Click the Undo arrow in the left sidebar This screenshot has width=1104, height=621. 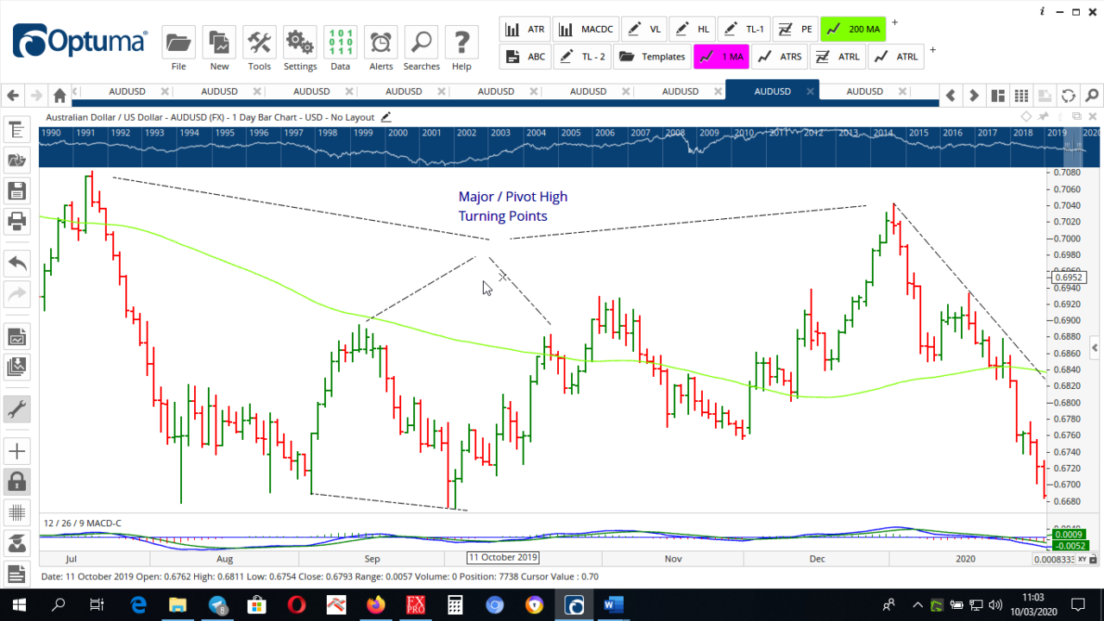17,263
